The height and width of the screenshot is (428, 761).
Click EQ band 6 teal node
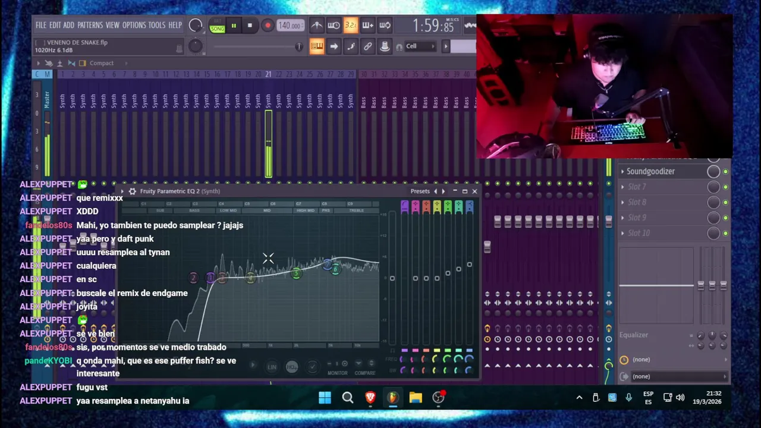[x=335, y=269]
